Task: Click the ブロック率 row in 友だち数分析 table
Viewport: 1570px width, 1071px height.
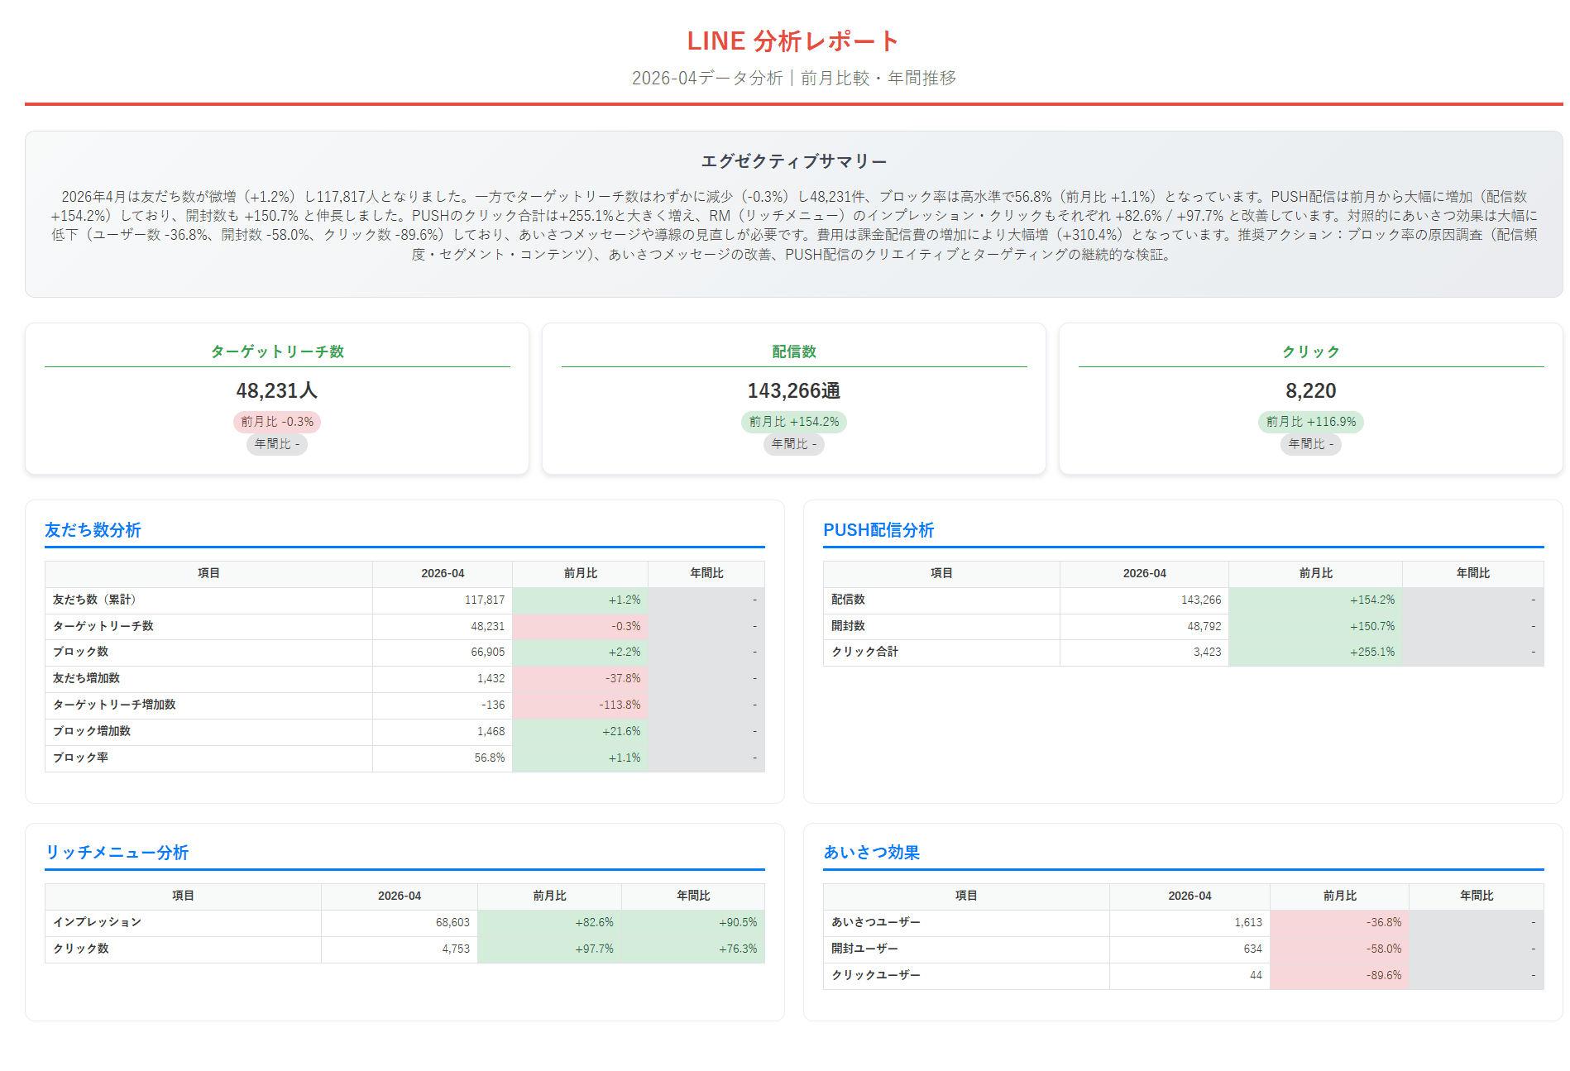Action: [x=404, y=758]
